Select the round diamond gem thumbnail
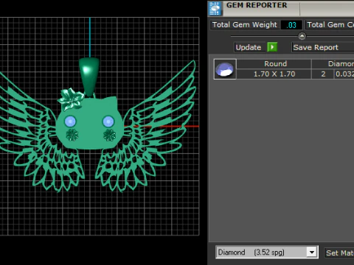 pos(225,69)
